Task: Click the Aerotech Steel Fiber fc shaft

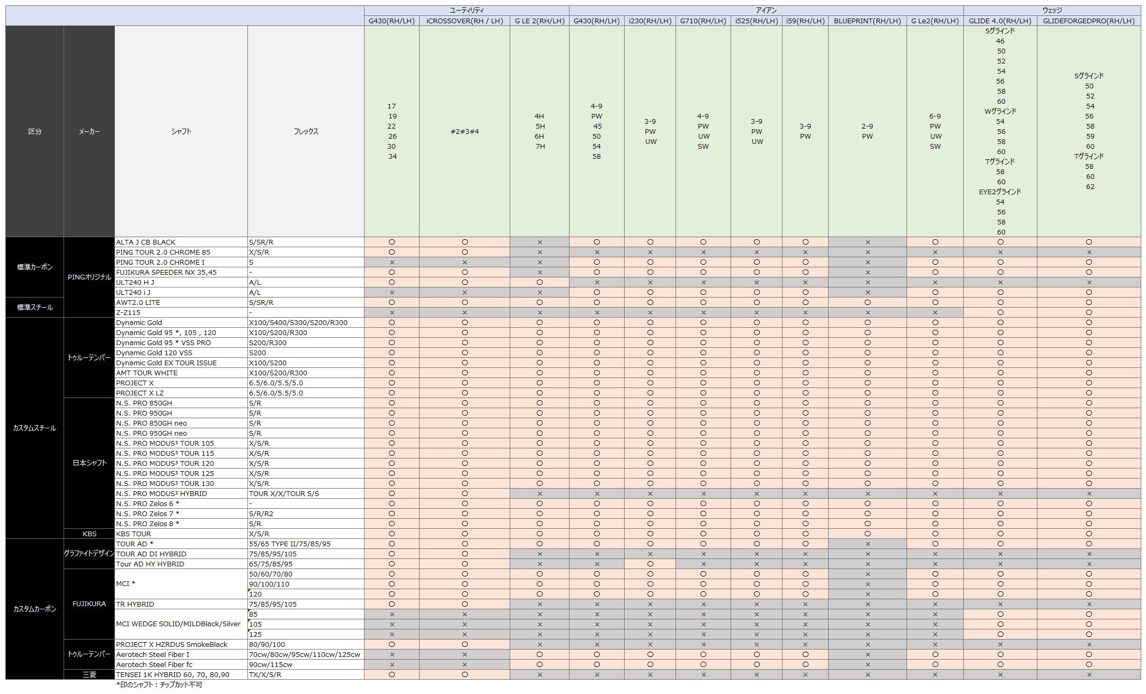Action: pos(181,664)
